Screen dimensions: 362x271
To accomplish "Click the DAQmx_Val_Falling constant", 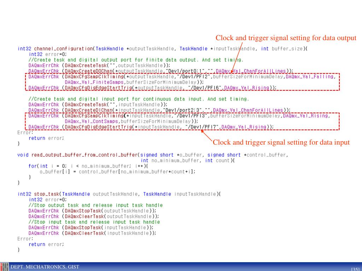I will [x=309, y=77].
